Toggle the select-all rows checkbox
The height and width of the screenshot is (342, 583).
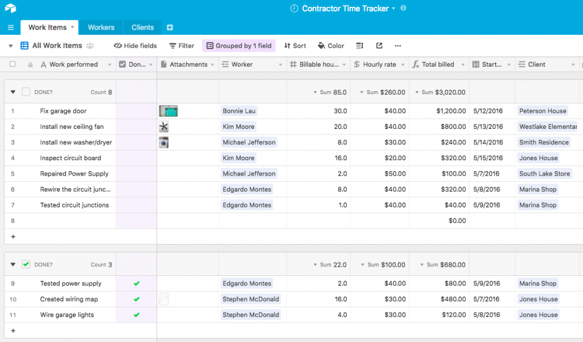[13, 64]
